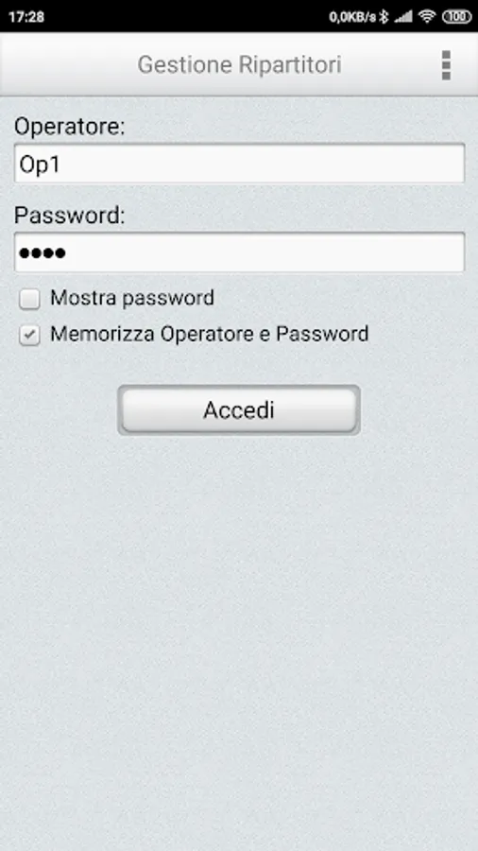
Task: Tap the 0,0KB/s network speed indicator
Action: (352, 17)
